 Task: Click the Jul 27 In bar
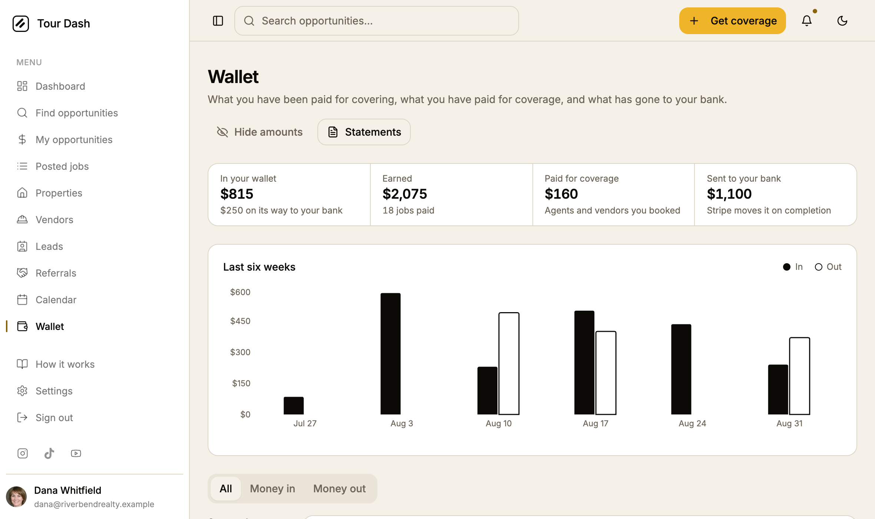click(x=294, y=406)
